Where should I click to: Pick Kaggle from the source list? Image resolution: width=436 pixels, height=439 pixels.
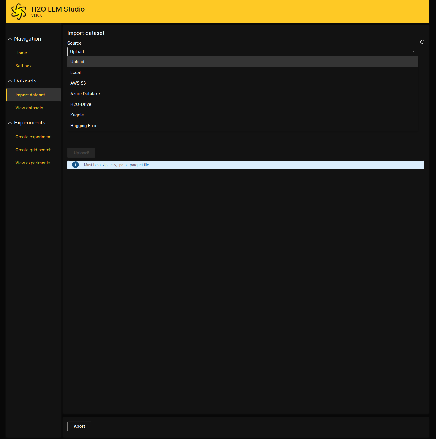point(243,115)
